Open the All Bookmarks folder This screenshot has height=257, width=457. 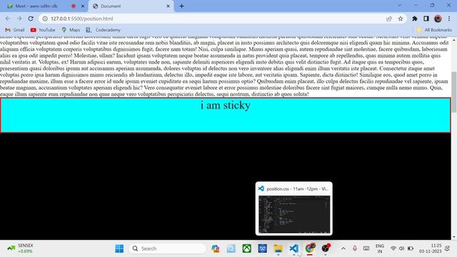(434, 30)
